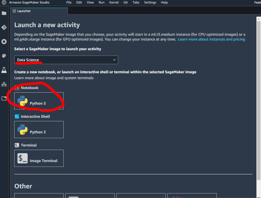Open the Tabs menu

point(136,3)
